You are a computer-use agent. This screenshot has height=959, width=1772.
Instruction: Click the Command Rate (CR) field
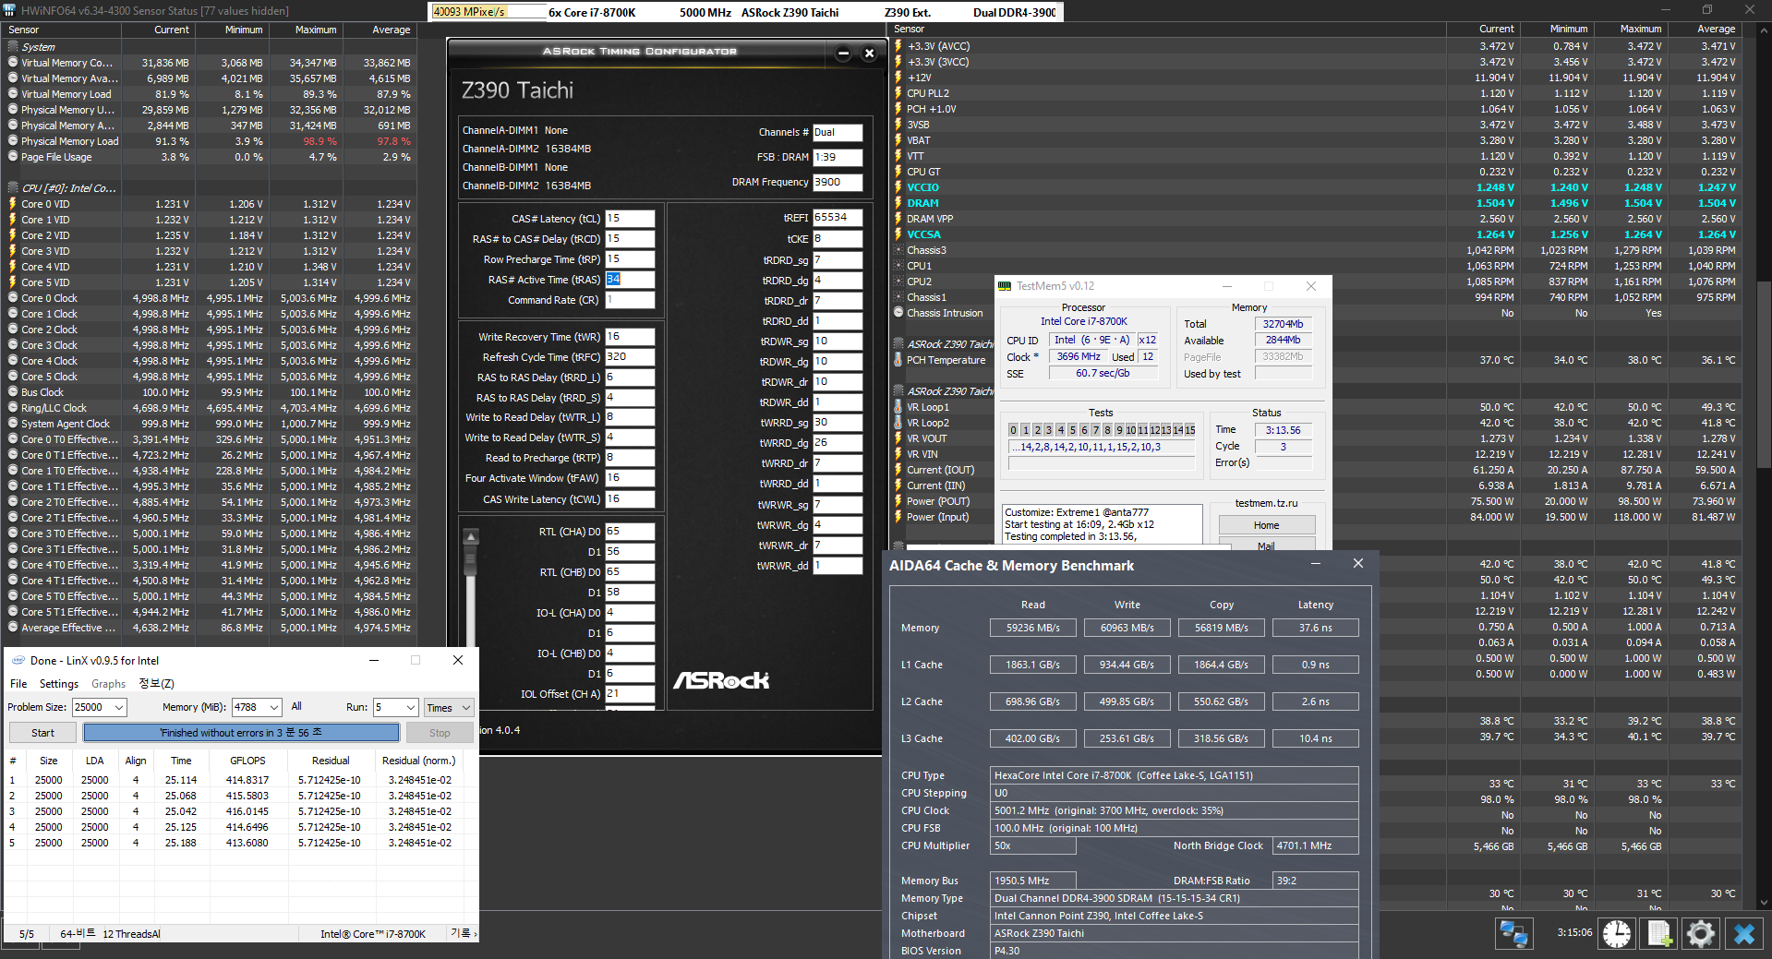point(630,300)
